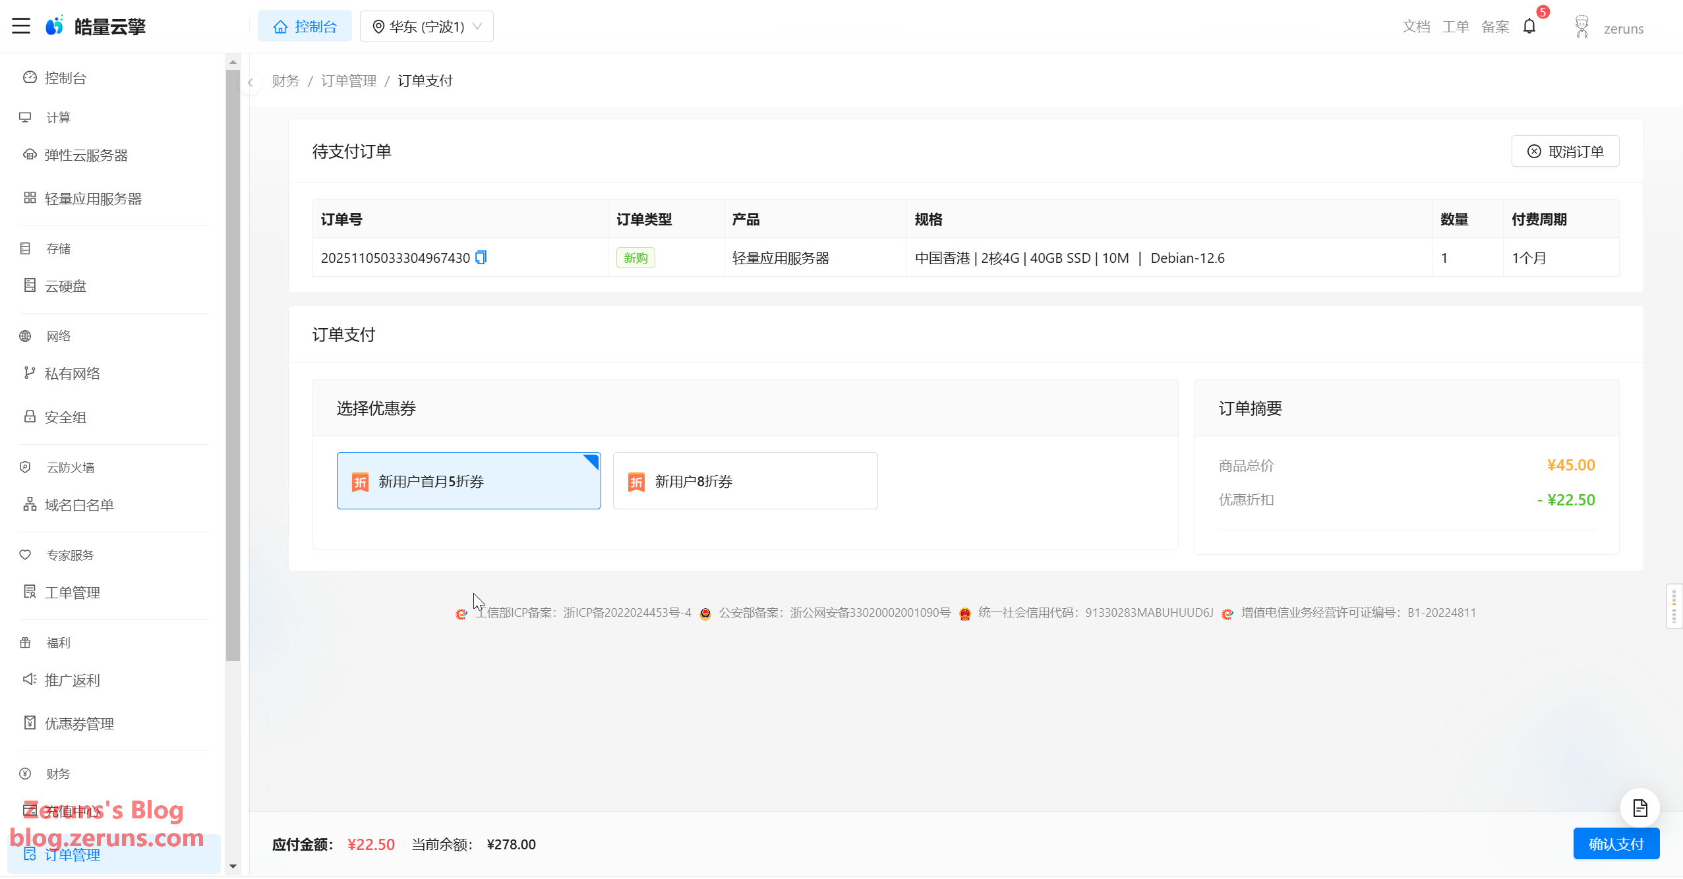Click the zeruns user avatar
Image resolution: width=1683 pixels, height=879 pixels.
pos(1581,27)
